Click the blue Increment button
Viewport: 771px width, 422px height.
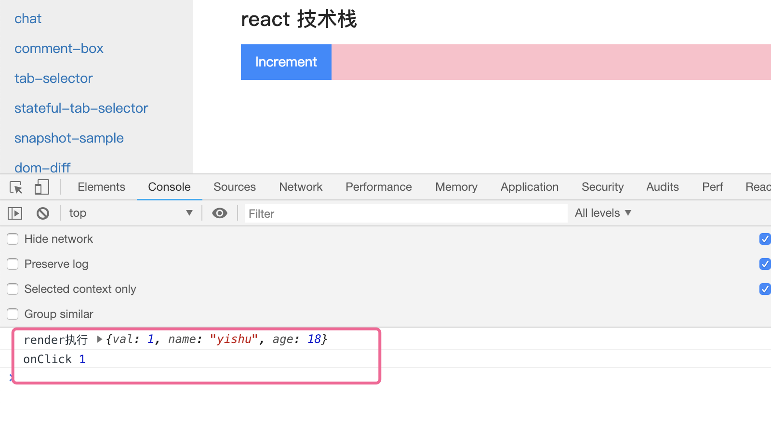[x=286, y=62]
